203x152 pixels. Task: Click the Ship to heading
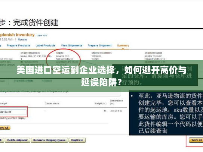pyautogui.click(x=60, y=53)
